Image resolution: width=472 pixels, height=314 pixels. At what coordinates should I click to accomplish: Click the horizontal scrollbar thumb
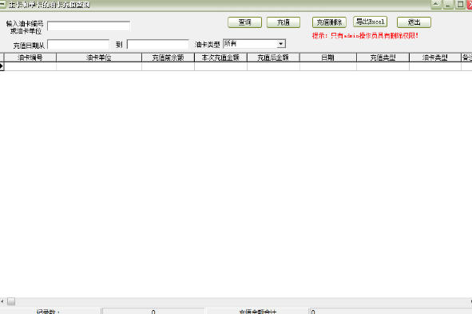[x=11, y=301]
